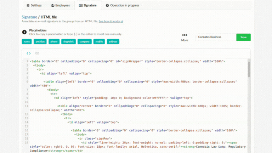Copy the company placeholder
Screen dimensions: 272x153
[84, 41]
